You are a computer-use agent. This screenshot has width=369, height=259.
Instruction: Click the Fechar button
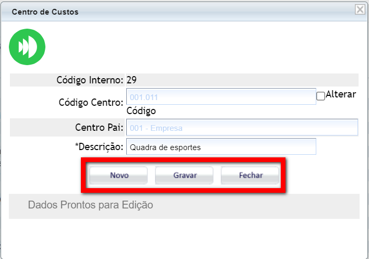pyautogui.click(x=251, y=176)
